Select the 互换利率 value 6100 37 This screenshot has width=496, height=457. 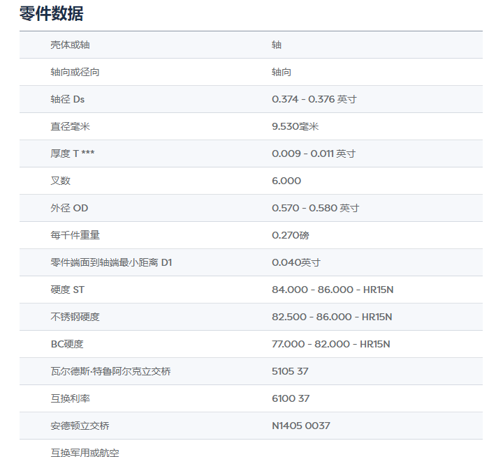(x=291, y=398)
